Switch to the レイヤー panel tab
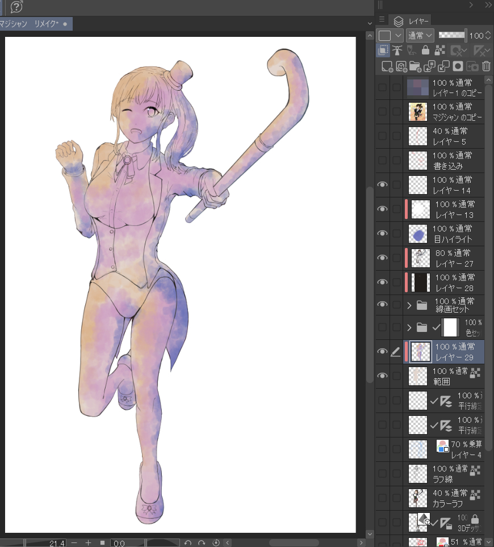The height and width of the screenshot is (547, 494). [x=411, y=21]
